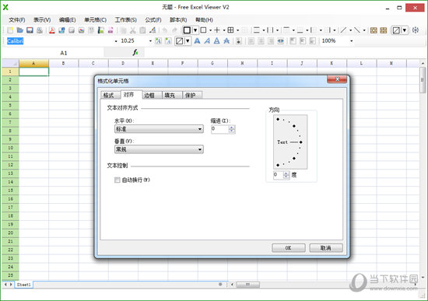
Task: Enable the 自动换行 auto-wrap checkbox
Action: tap(117, 180)
